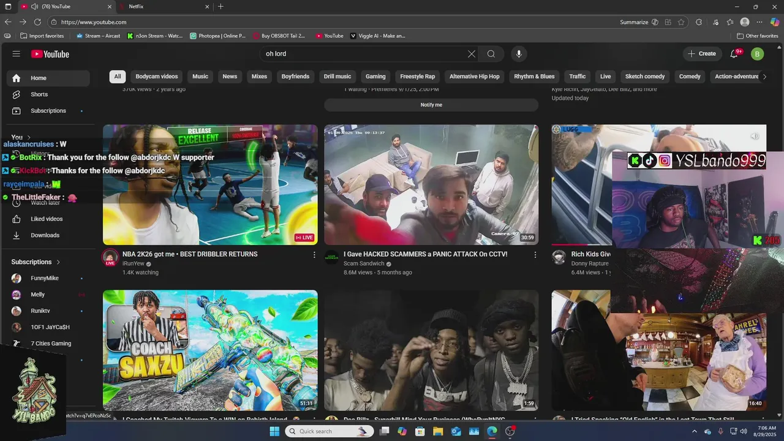
Task: Expand the You section chevron
Action: pos(29,137)
